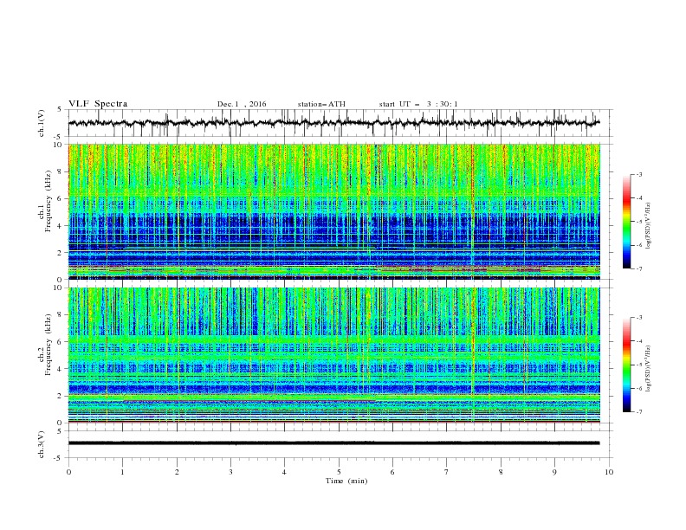Click the "10" tick on the time axis
Screen dimensions: 686x530
coord(609,472)
